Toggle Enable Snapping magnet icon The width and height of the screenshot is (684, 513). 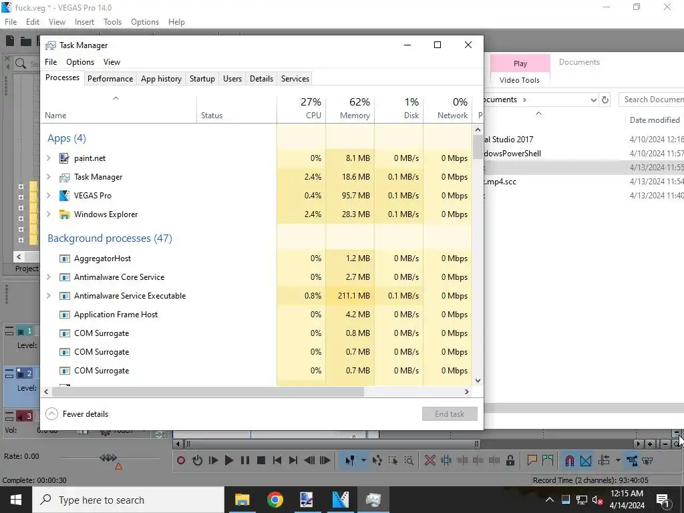click(x=569, y=460)
